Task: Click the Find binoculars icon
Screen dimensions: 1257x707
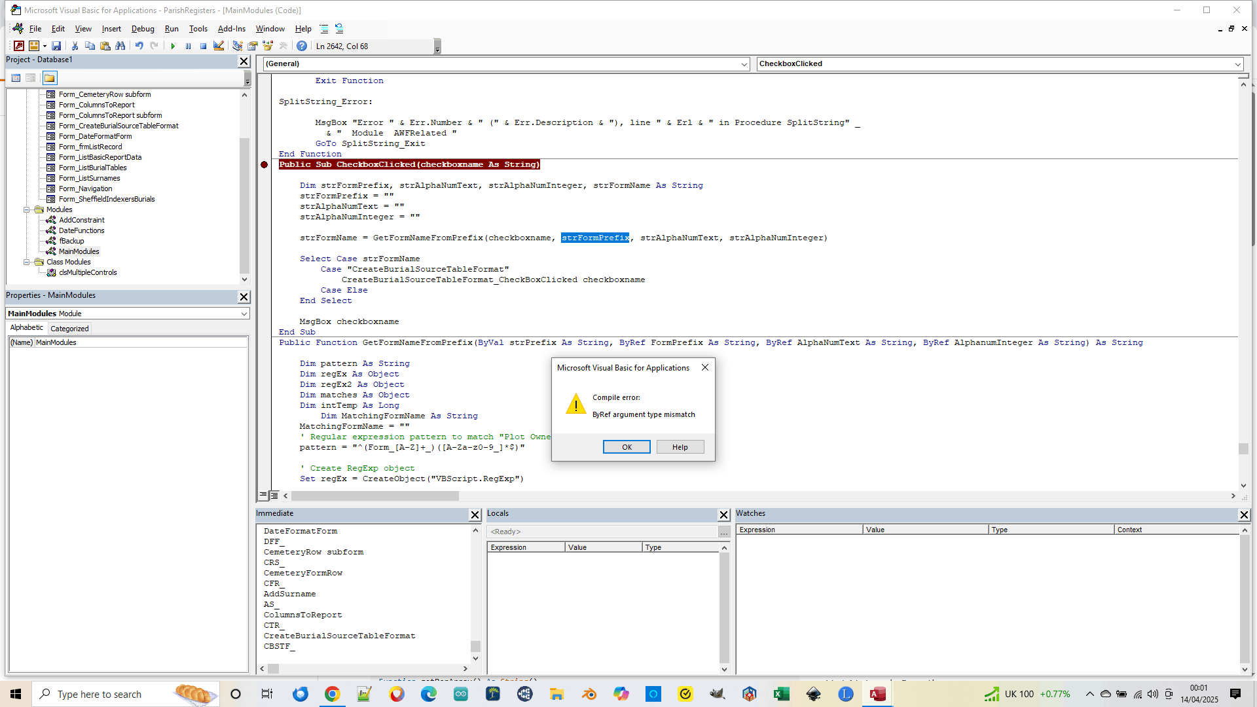Action: point(120,46)
